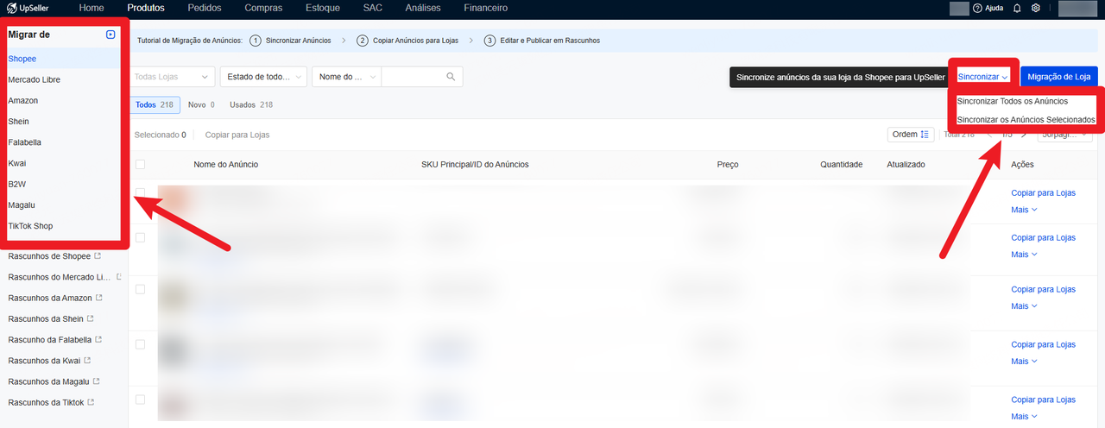The width and height of the screenshot is (1105, 428).
Task: Click tutorial step 3 Editar e Publicar em Rascunhos
Action: click(x=542, y=41)
